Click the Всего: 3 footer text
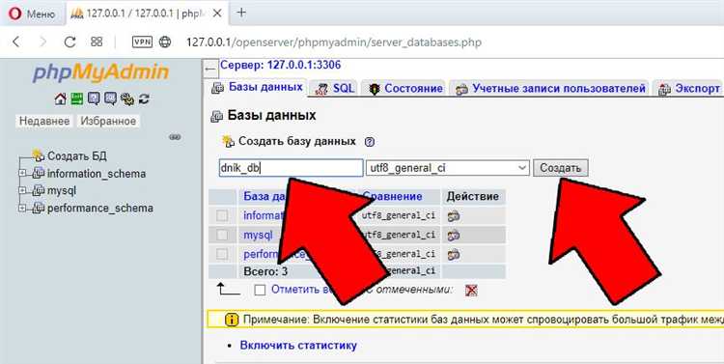This screenshot has height=364, width=724. [x=265, y=271]
